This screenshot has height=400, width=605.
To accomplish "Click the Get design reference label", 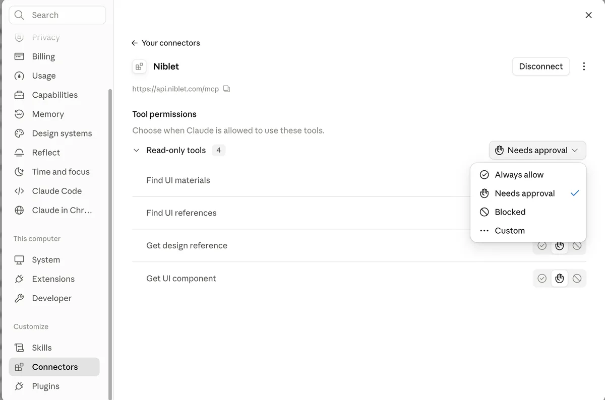I will 187,245.
